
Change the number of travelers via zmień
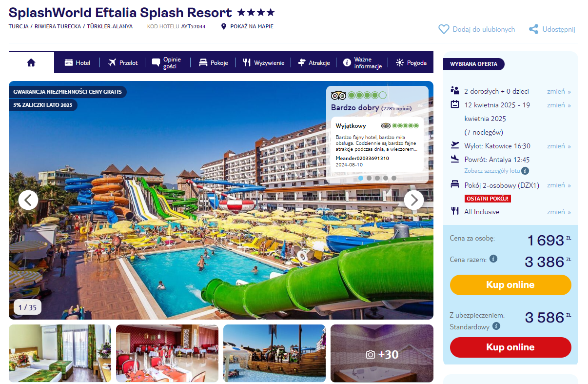559,91
